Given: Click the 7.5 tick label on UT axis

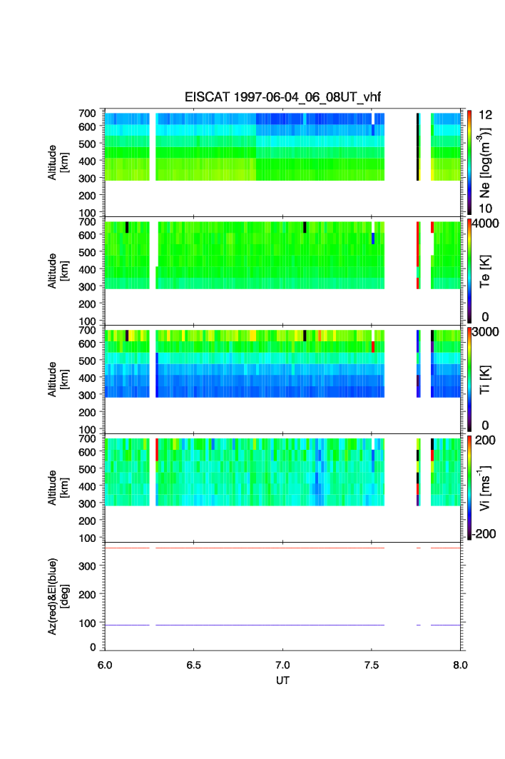Looking at the screenshot, I should click(x=372, y=665).
